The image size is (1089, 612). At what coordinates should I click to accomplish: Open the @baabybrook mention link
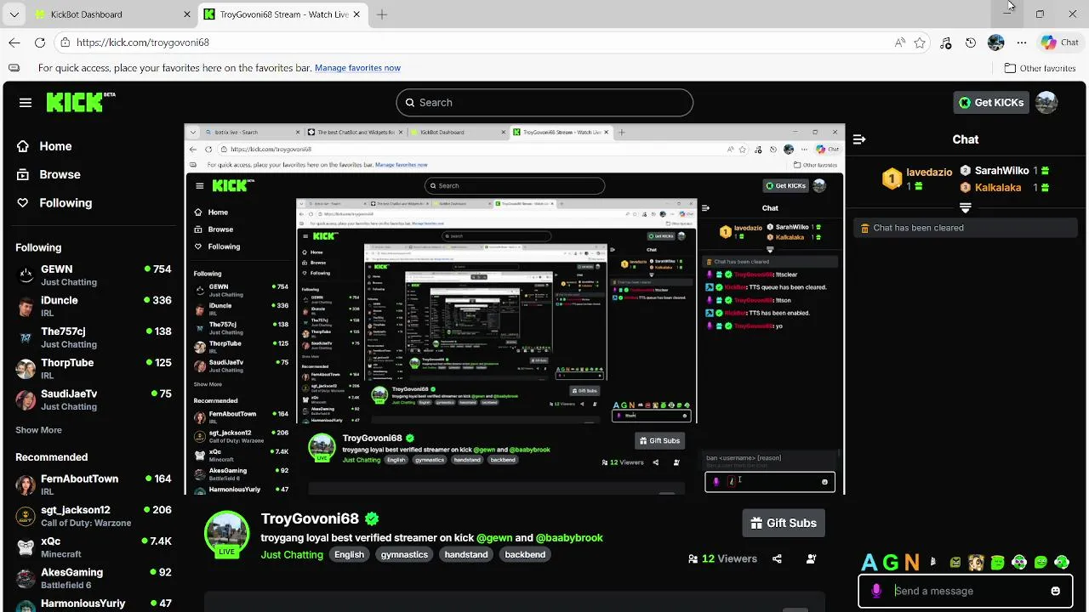tap(568, 538)
